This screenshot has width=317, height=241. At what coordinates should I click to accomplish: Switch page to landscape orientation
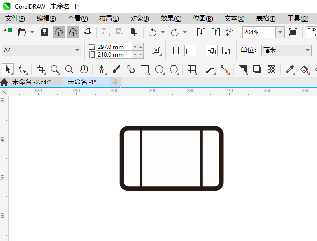pyautogui.click(x=190, y=50)
